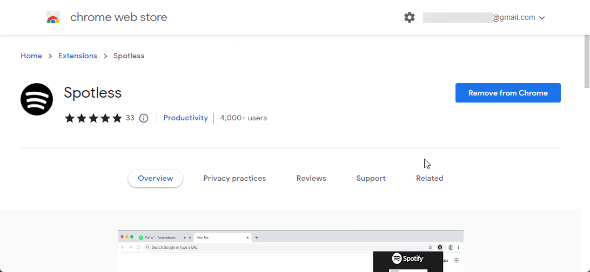The image size is (590, 272).
Task: Click the Spotless extension title
Action: click(x=92, y=92)
